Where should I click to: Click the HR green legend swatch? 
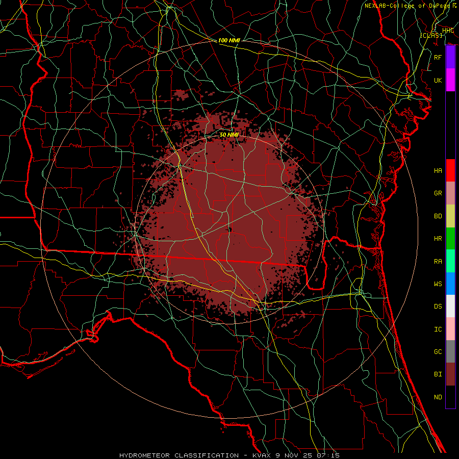coord(450,239)
